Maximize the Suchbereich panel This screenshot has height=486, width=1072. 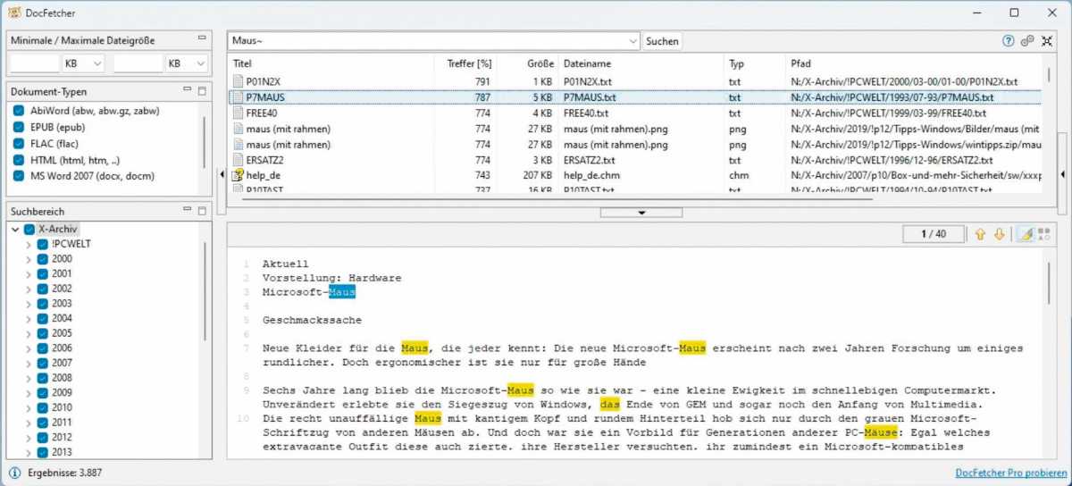pos(202,211)
